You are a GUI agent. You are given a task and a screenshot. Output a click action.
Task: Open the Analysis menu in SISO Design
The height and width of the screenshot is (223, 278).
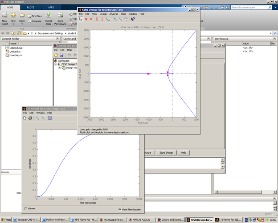[x=114, y=14]
